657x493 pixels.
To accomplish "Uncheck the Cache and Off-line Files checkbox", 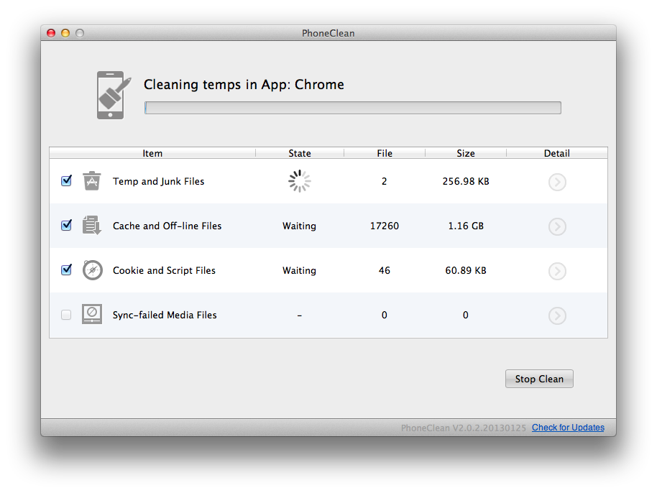I will click(x=66, y=225).
